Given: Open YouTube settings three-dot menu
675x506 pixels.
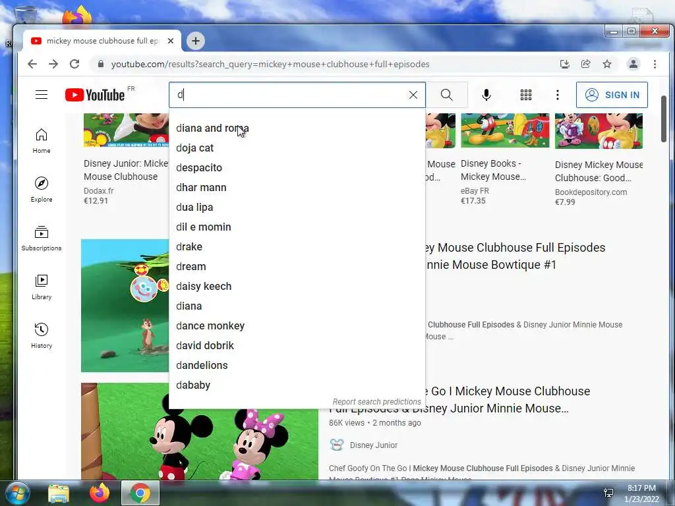Looking at the screenshot, I should (x=558, y=95).
